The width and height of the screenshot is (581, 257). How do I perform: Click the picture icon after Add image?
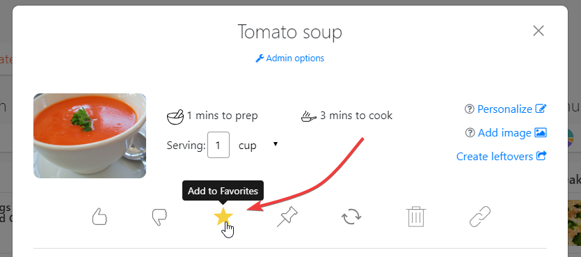pos(541,132)
